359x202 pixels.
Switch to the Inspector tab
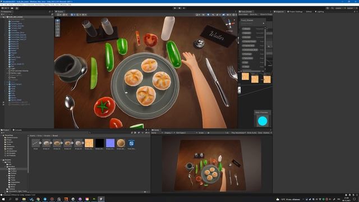(x=279, y=11)
